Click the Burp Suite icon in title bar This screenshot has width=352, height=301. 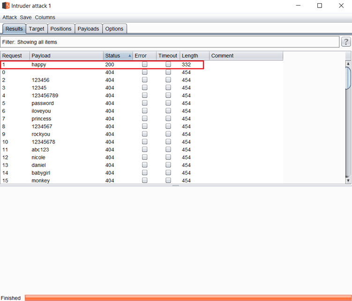6,6
